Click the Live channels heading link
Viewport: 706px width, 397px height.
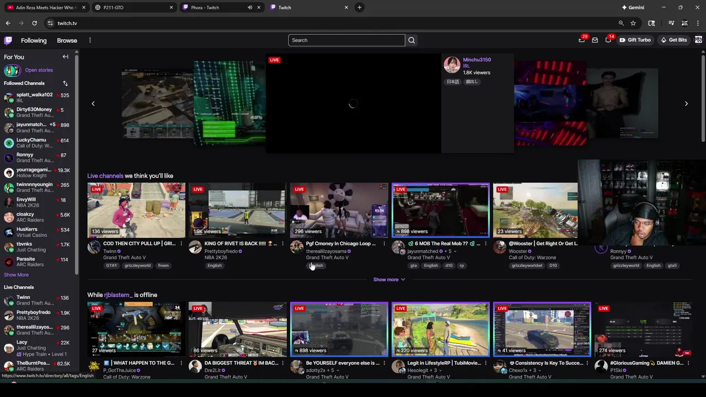click(105, 176)
